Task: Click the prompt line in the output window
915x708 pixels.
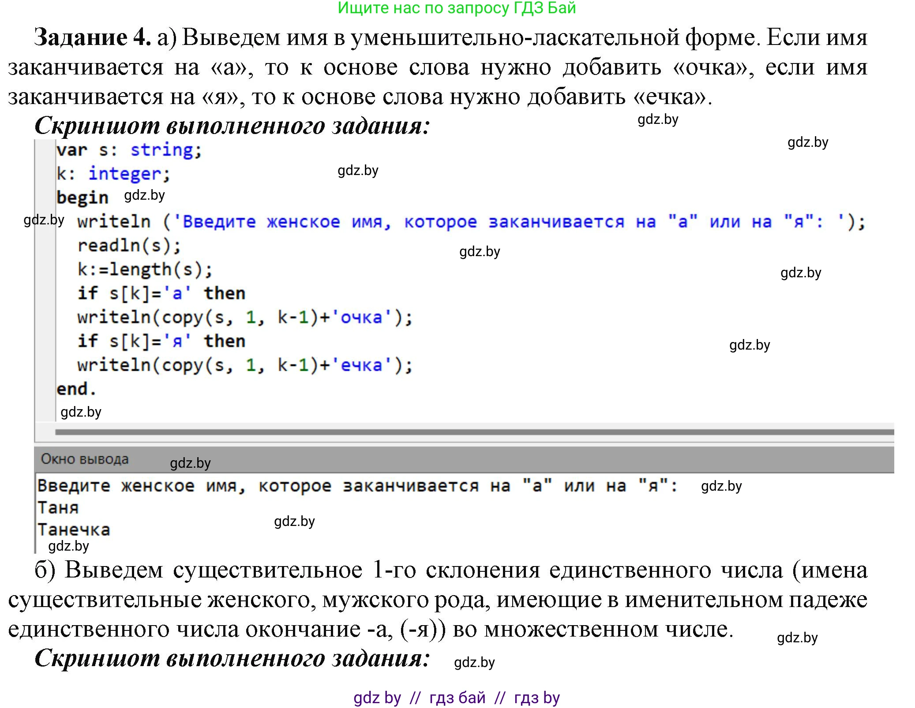Action: [357, 486]
